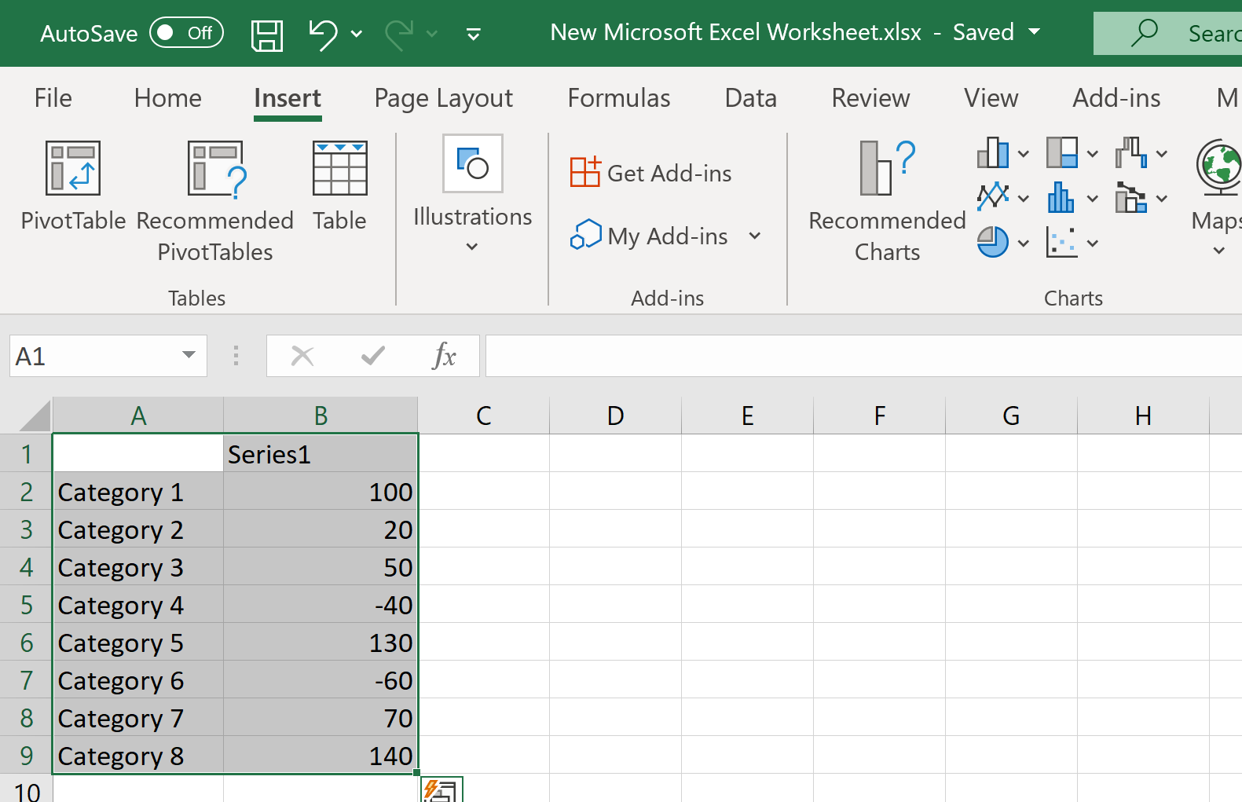1242x802 pixels.
Task: Click the formula bar input field
Action: 863,357
